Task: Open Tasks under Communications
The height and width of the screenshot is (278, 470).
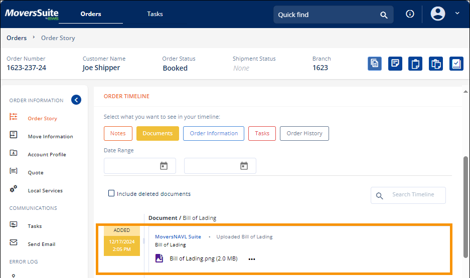Action: coord(35,226)
